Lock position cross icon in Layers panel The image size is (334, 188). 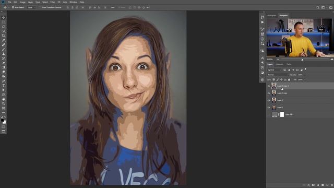point(281,80)
